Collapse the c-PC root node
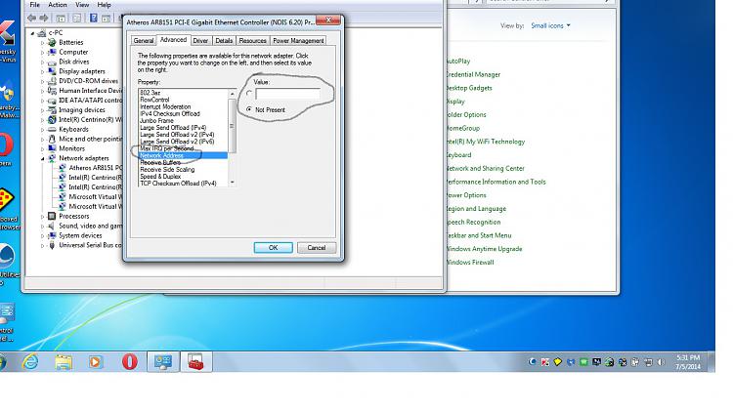The height and width of the screenshot is (412, 733). point(32,33)
